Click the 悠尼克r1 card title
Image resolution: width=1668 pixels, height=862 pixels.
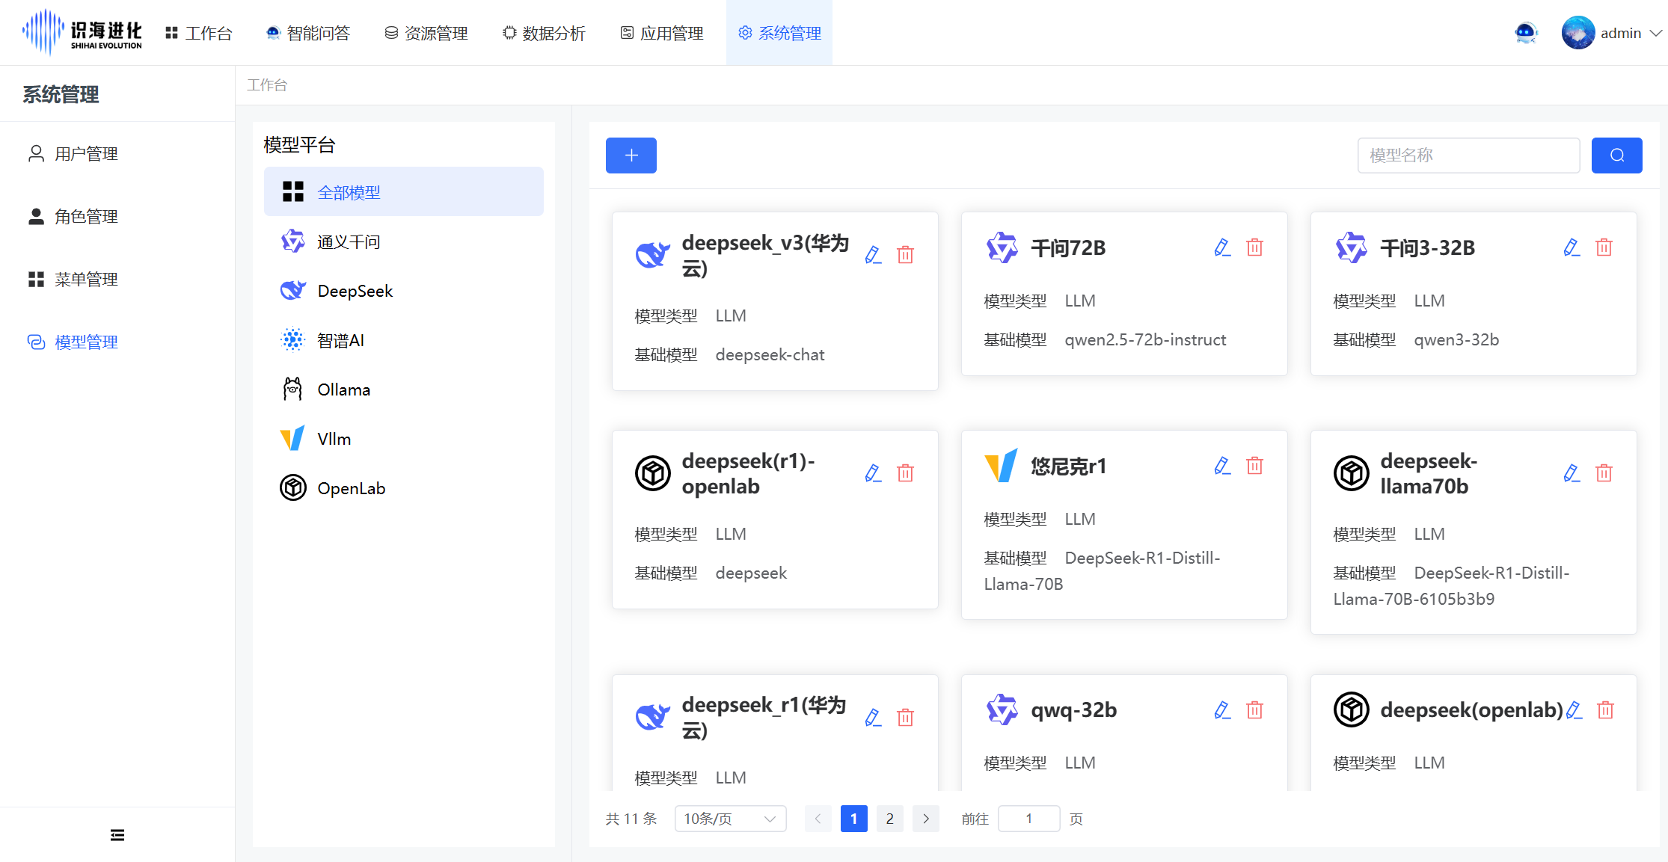tap(1068, 466)
